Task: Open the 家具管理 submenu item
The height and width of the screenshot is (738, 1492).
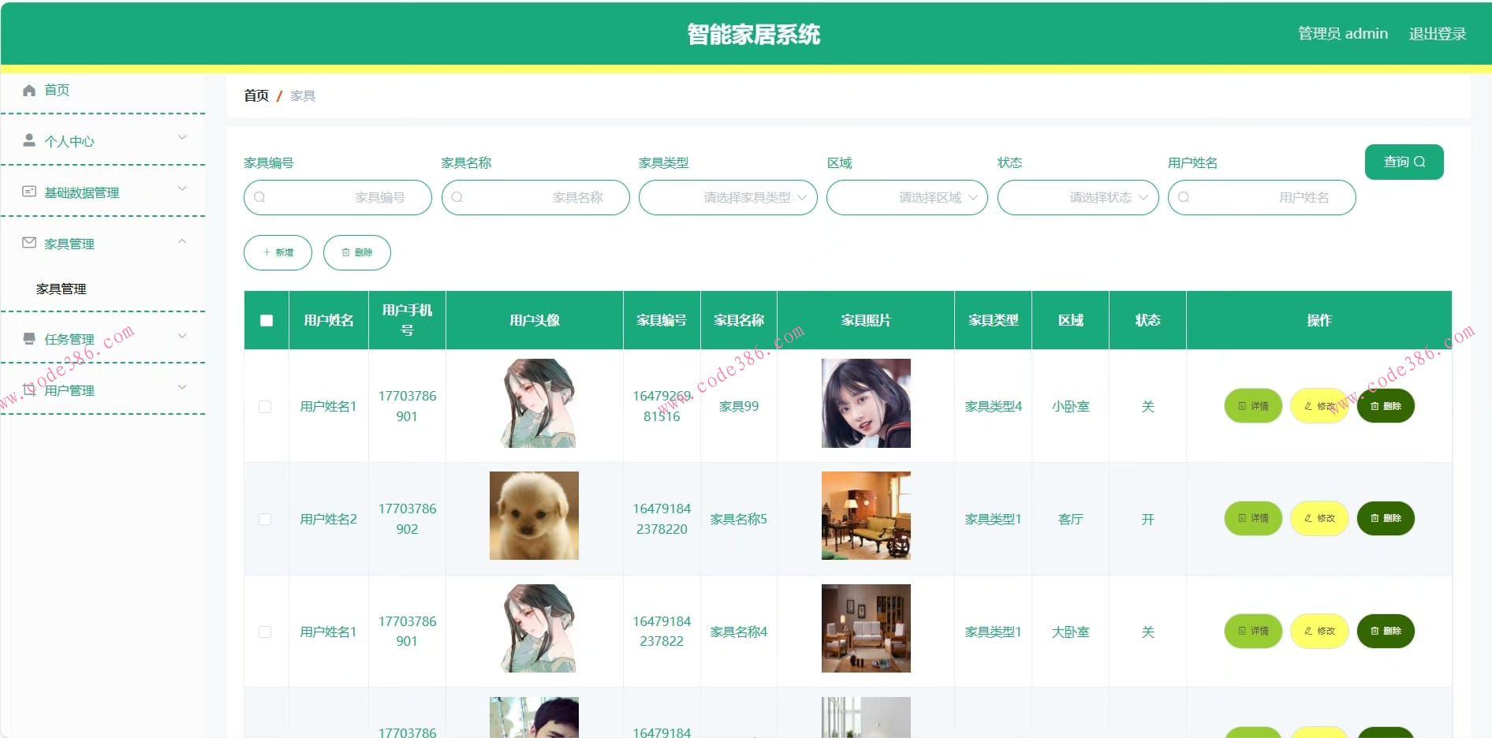Action: point(61,289)
